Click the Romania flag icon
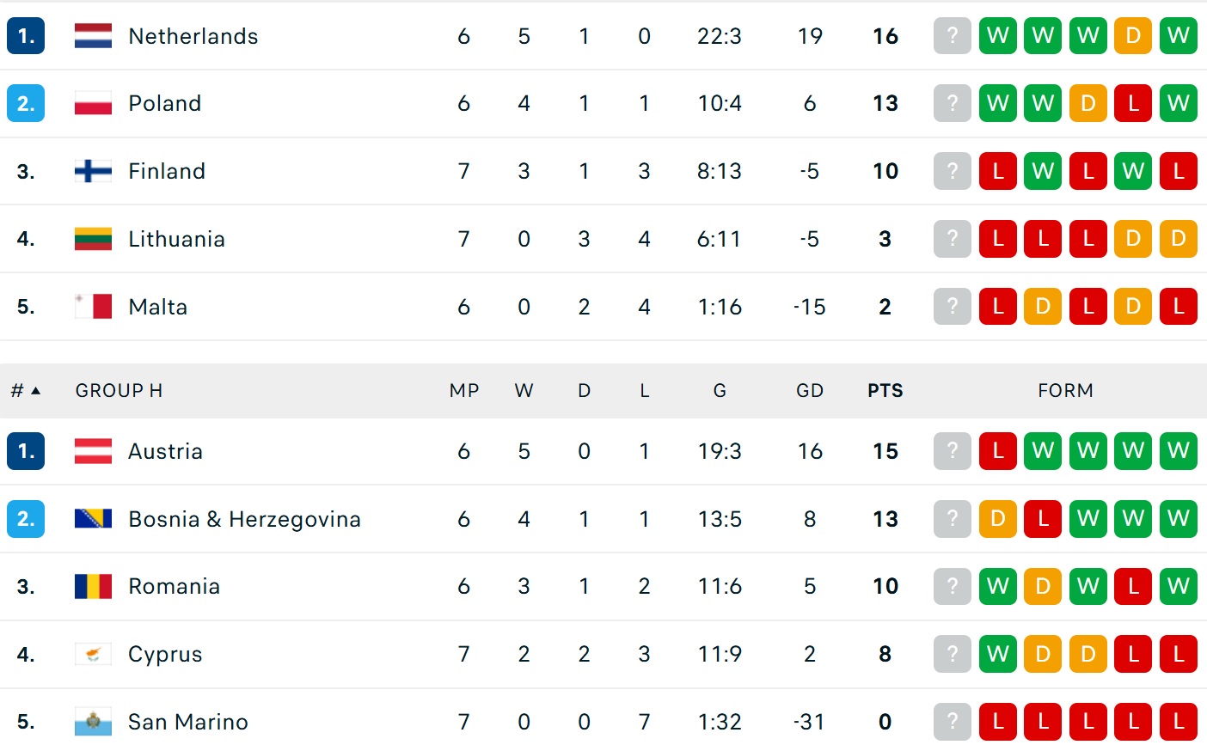The height and width of the screenshot is (751, 1207). pyautogui.click(x=93, y=587)
